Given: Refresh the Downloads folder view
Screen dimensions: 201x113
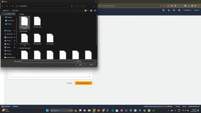Looking at the screenshot, I should pos(72,6).
